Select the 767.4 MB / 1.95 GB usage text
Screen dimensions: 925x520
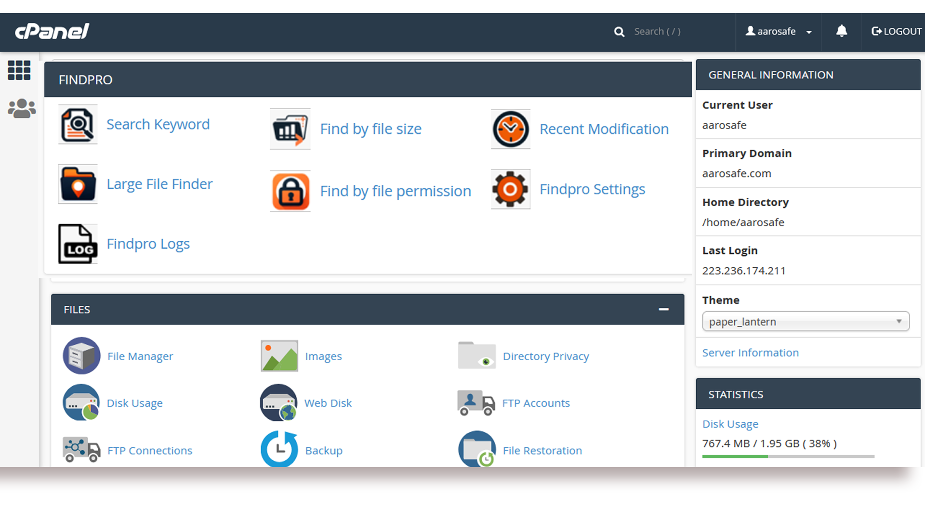(x=769, y=443)
